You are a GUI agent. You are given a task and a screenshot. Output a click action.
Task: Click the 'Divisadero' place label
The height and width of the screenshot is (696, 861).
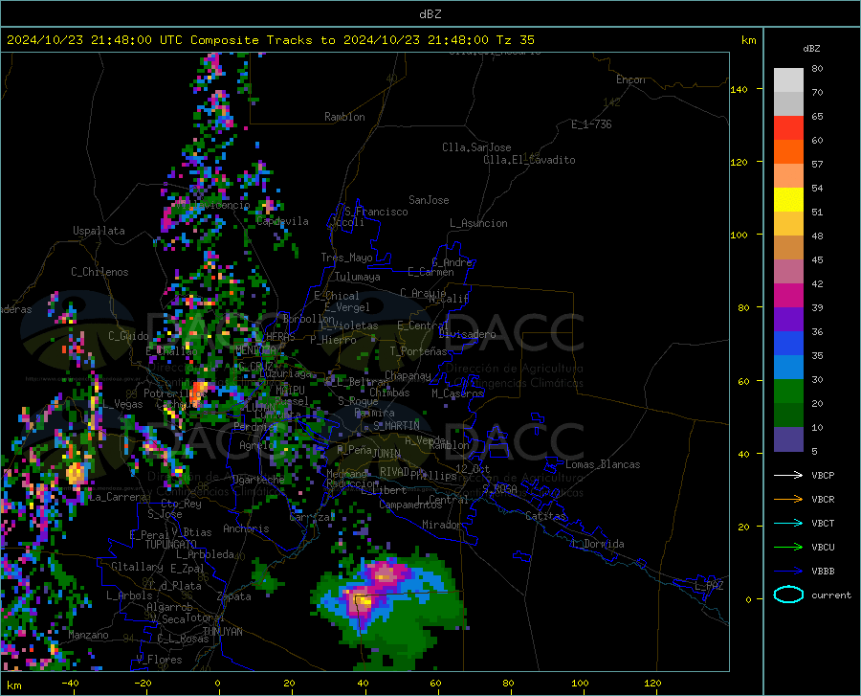tap(467, 334)
